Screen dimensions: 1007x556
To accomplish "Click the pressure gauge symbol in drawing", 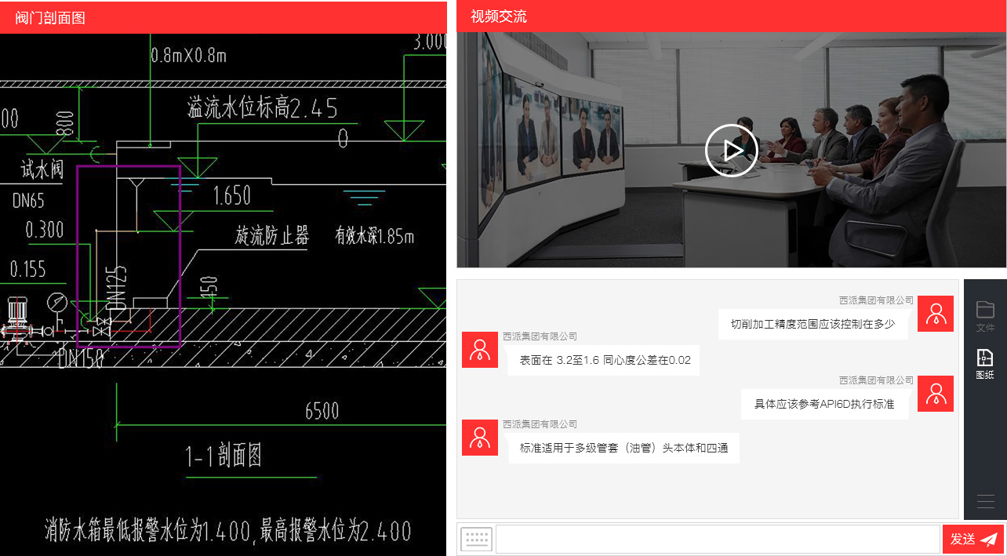I will tap(56, 303).
